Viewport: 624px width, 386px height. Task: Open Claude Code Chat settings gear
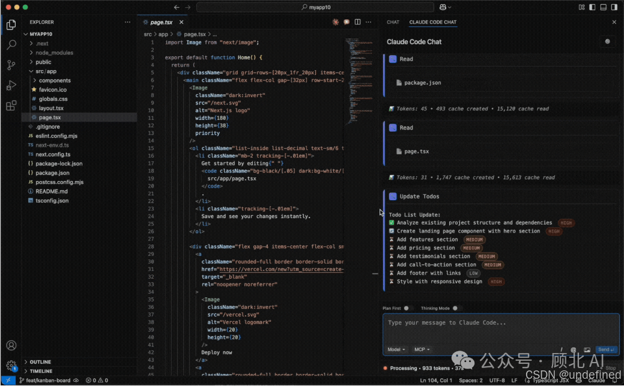(607, 41)
